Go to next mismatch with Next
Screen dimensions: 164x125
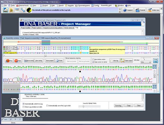point(18,61)
